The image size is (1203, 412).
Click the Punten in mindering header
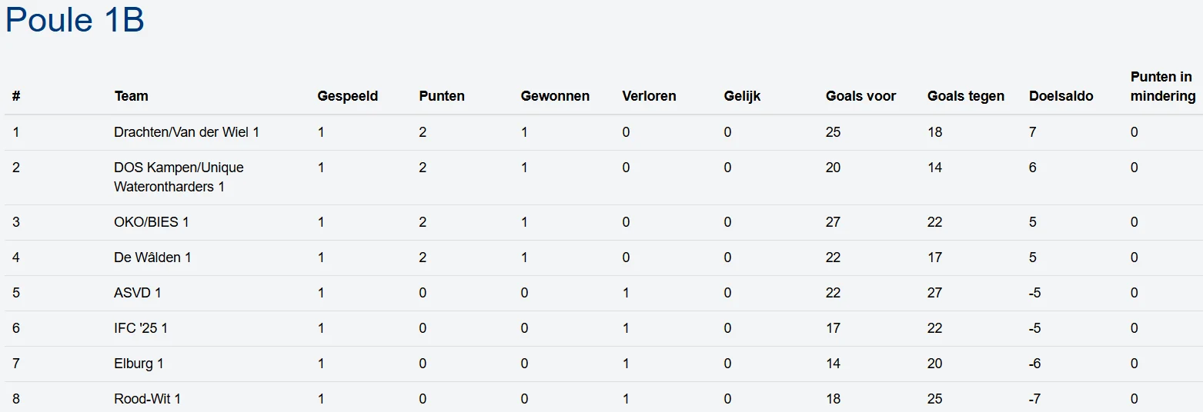point(1162,87)
